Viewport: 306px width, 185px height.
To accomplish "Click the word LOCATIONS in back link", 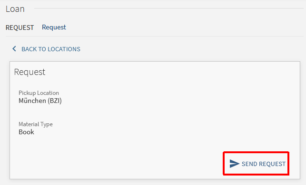I will click(x=64, y=49).
